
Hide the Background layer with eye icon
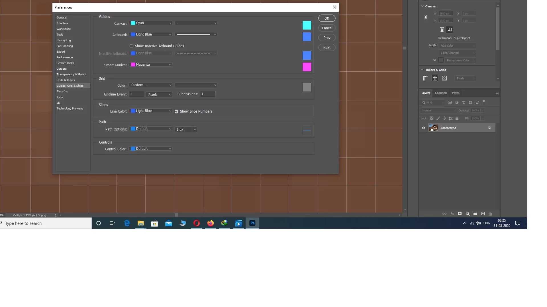423,128
